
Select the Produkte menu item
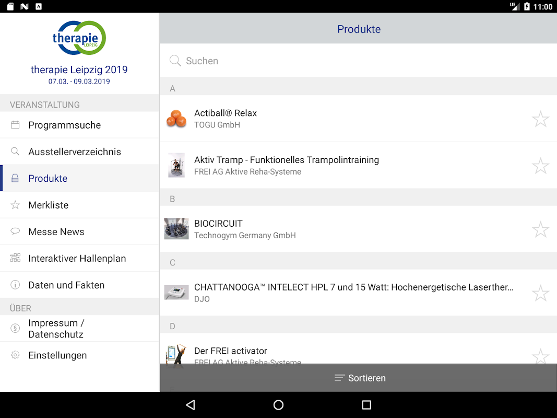coord(79,178)
